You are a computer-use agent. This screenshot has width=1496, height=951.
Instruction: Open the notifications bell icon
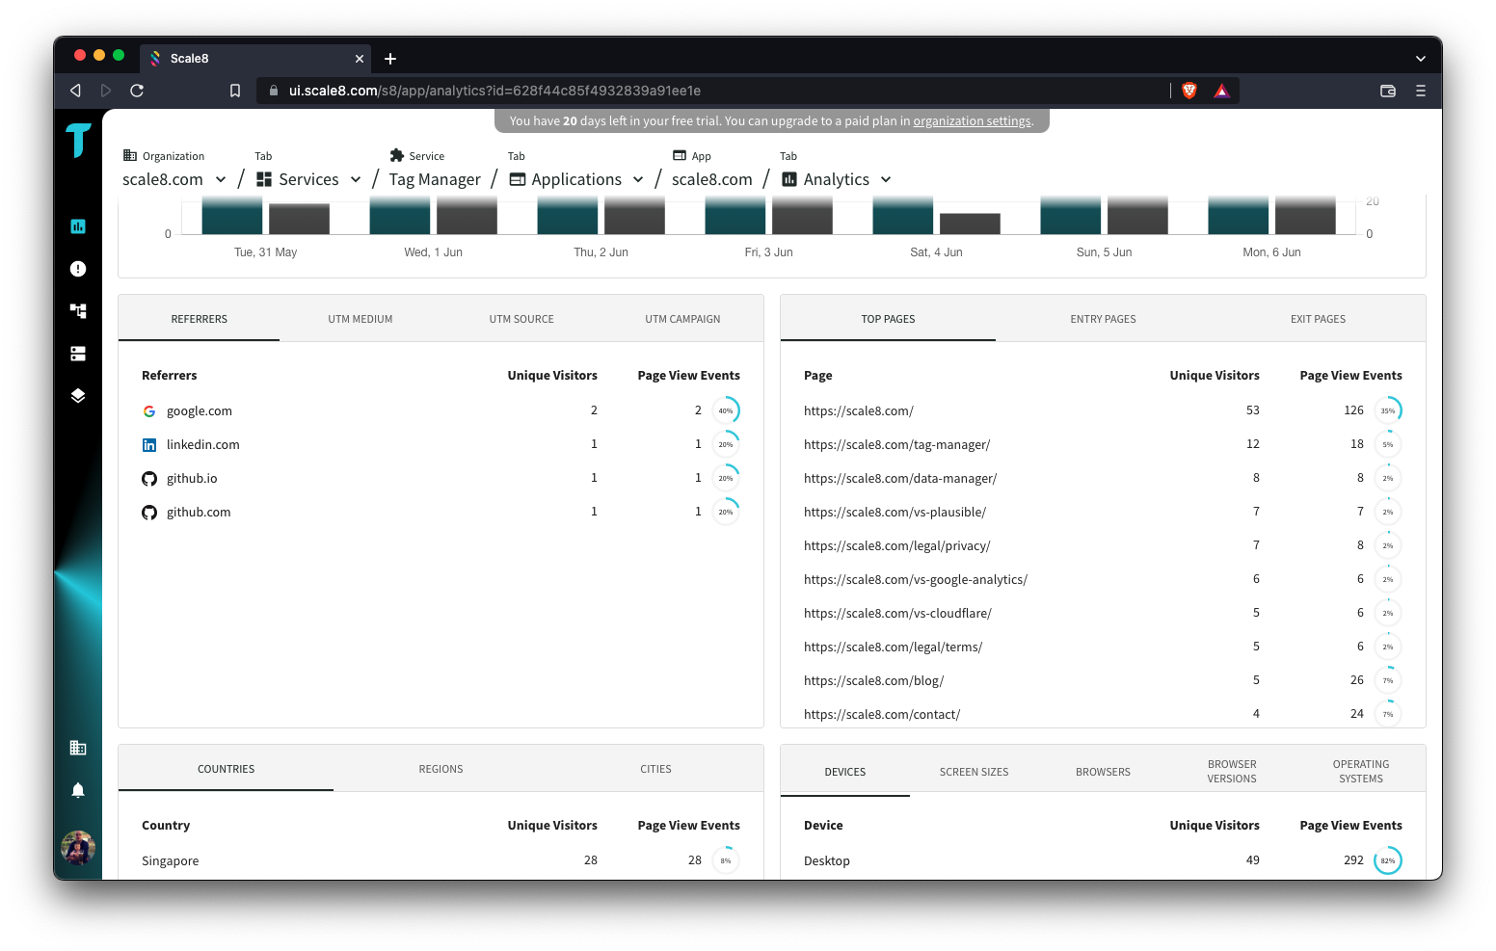pyautogui.click(x=78, y=790)
